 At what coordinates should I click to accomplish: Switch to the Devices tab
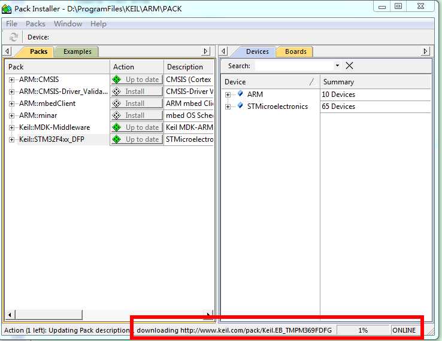point(258,51)
